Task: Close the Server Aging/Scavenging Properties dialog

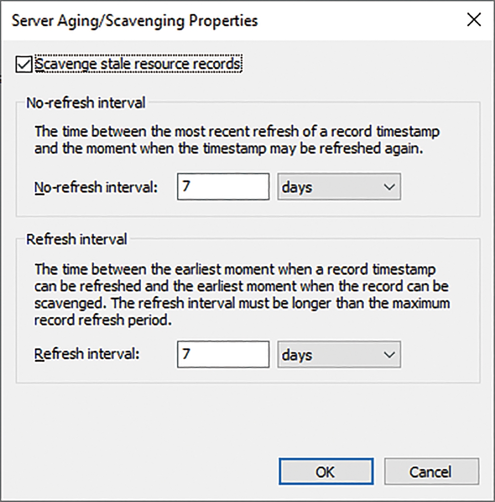Action: click(474, 20)
